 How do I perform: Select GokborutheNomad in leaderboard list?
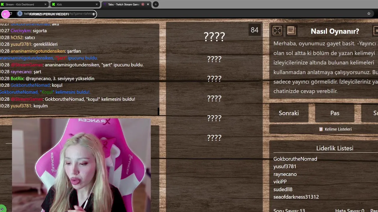click(x=295, y=159)
